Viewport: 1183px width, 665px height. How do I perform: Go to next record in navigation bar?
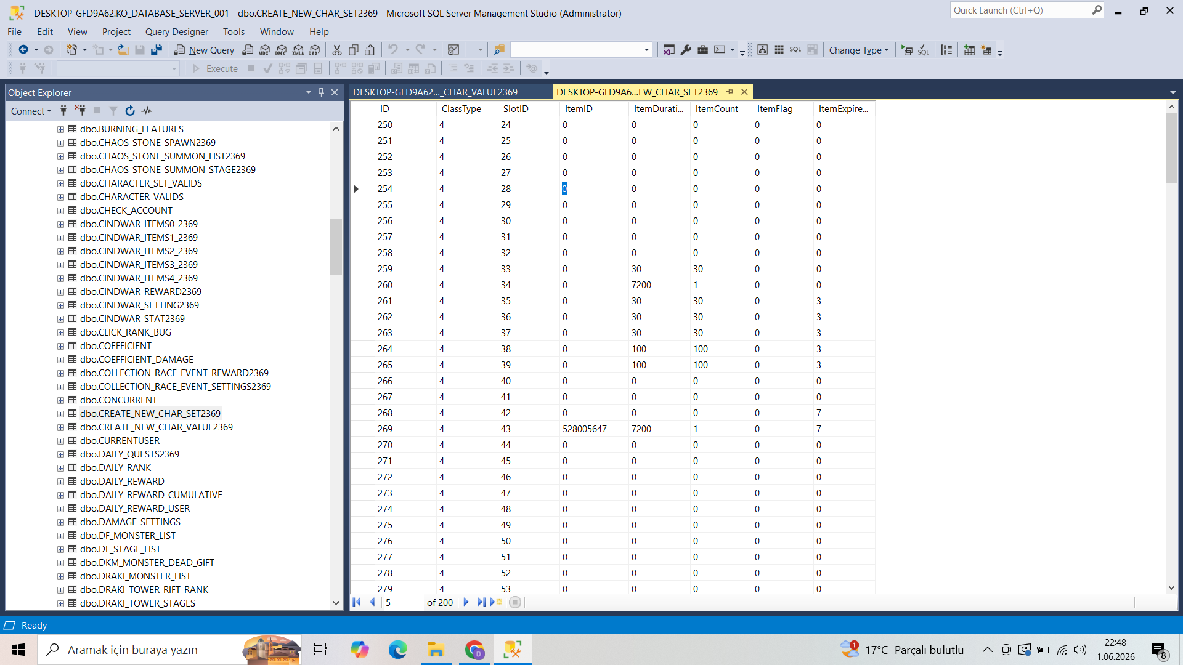[x=466, y=602]
